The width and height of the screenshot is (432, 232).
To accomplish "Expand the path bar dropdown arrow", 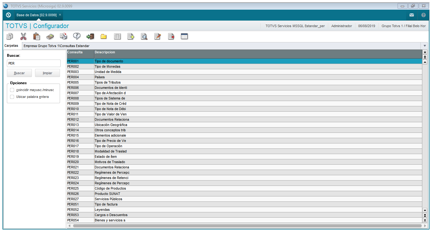I will (x=425, y=46).
